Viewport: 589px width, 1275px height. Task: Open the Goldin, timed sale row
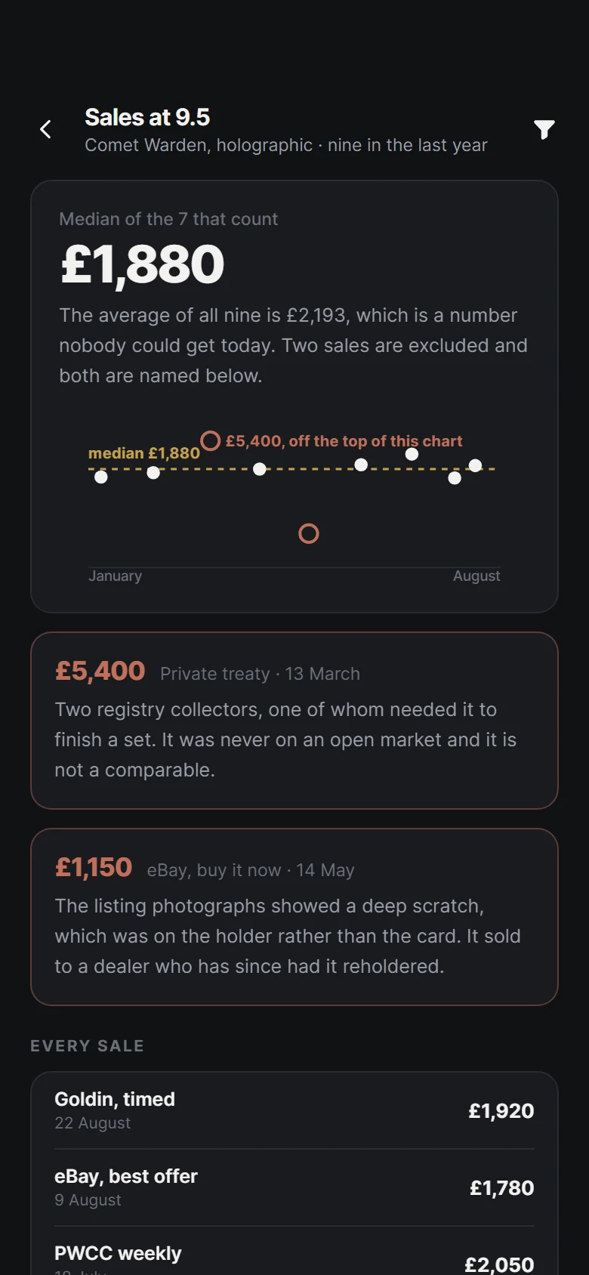pyautogui.click(x=294, y=1110)
